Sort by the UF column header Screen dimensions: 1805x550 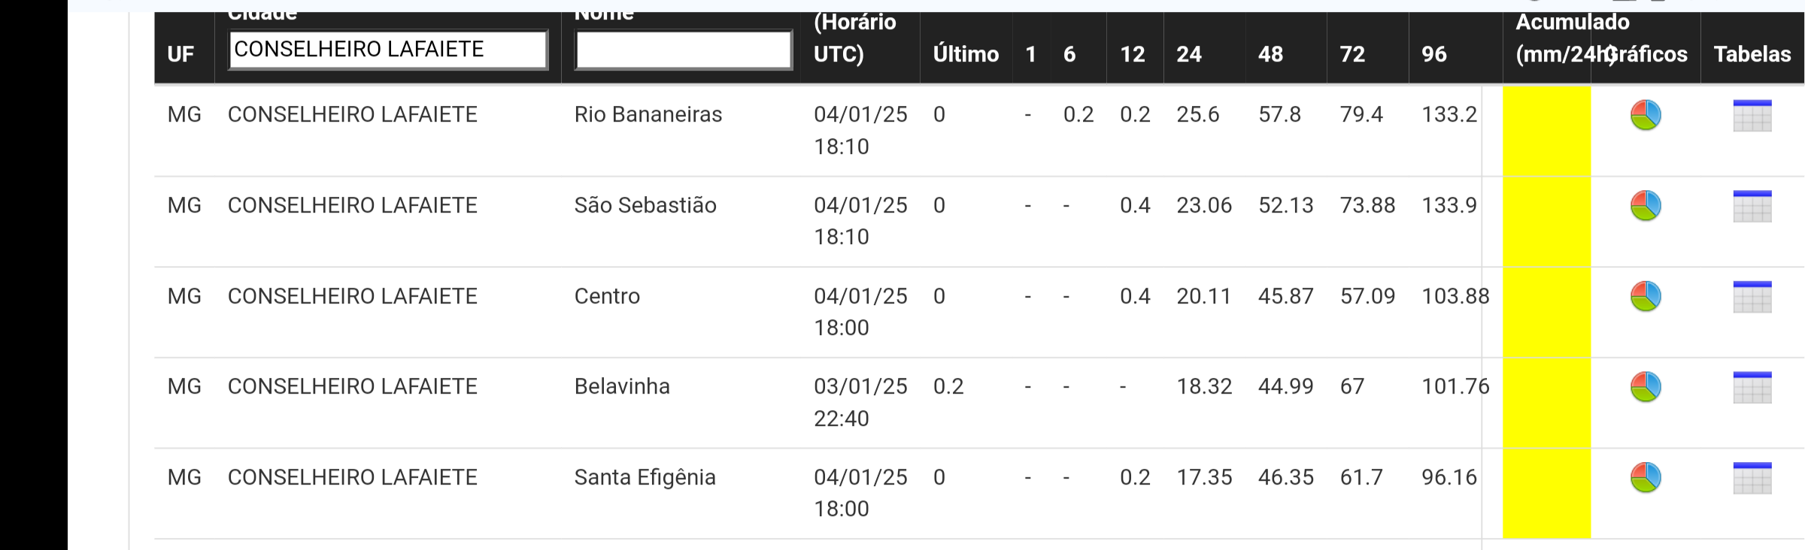(x=180, y=54)
